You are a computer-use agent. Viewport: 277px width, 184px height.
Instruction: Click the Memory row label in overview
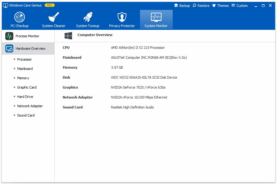tap(70, 67)
